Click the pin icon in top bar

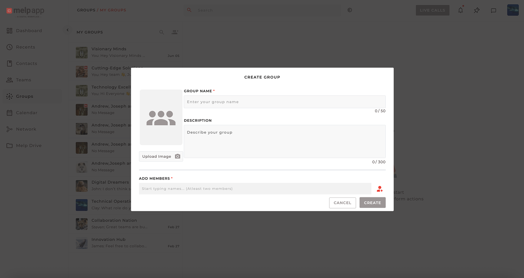(x=476, y=10)
